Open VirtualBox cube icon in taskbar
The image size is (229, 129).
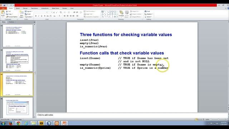point(49,123)
